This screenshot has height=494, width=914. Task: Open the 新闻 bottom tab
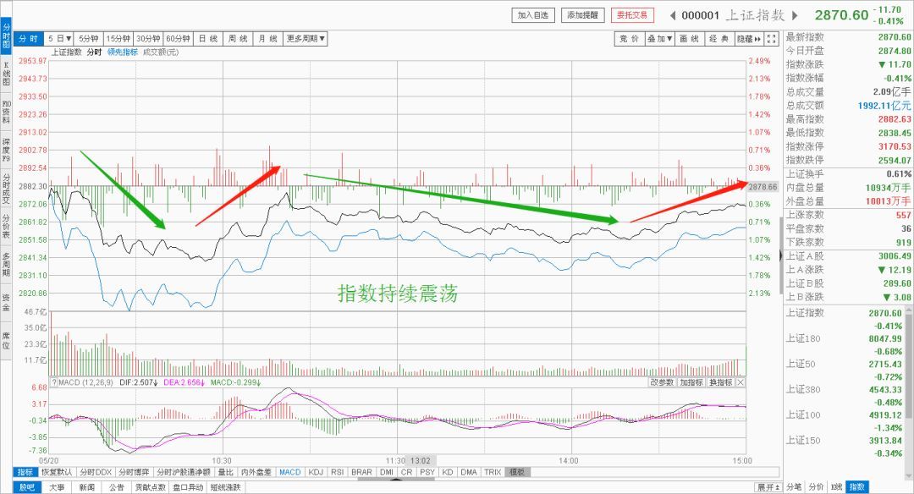click(87, 487)
